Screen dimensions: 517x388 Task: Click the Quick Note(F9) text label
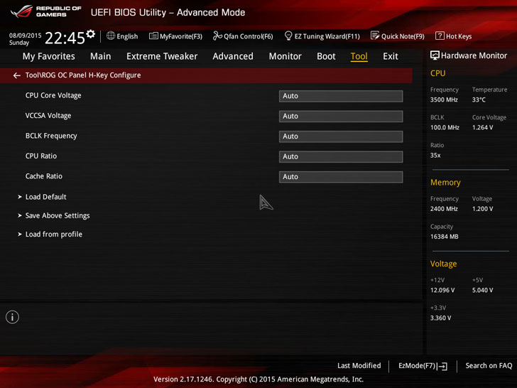pyautogui.click(x=403, y=36)
